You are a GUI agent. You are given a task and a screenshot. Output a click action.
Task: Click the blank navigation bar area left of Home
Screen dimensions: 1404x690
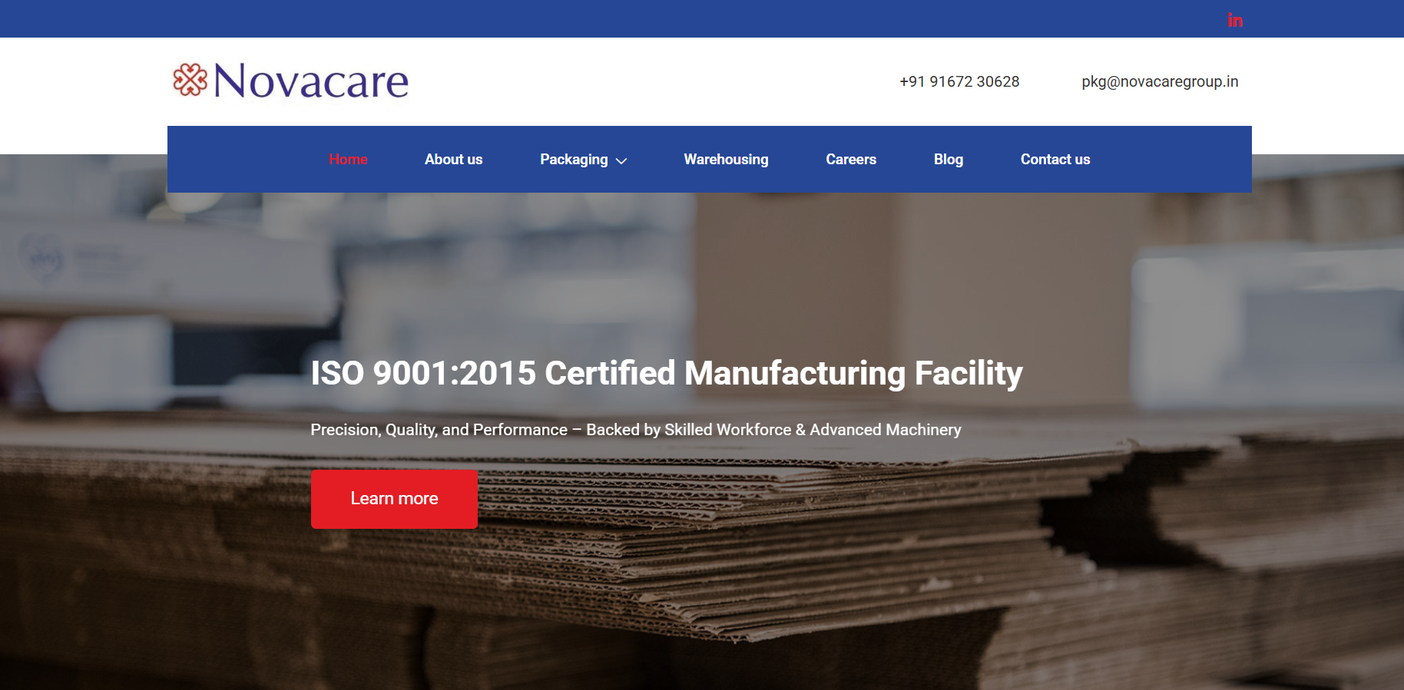coord(246,160)
